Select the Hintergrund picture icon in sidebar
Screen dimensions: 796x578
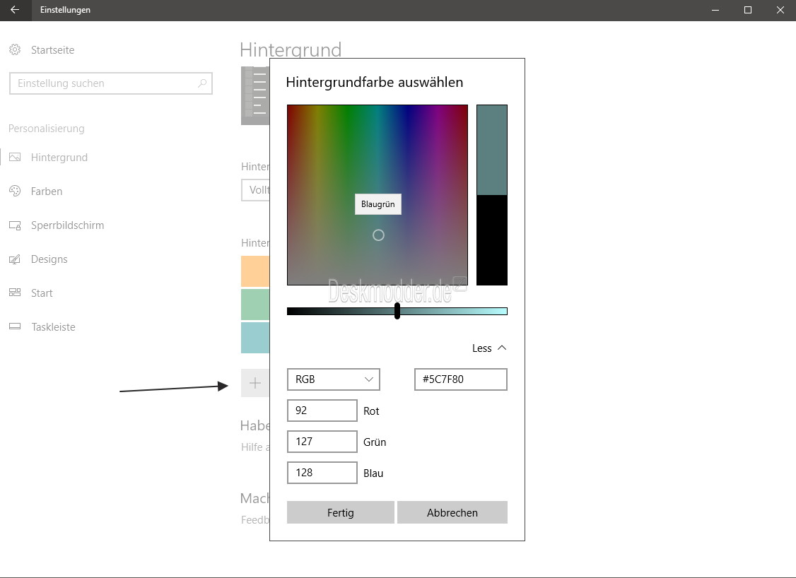(x=15, y=158)
